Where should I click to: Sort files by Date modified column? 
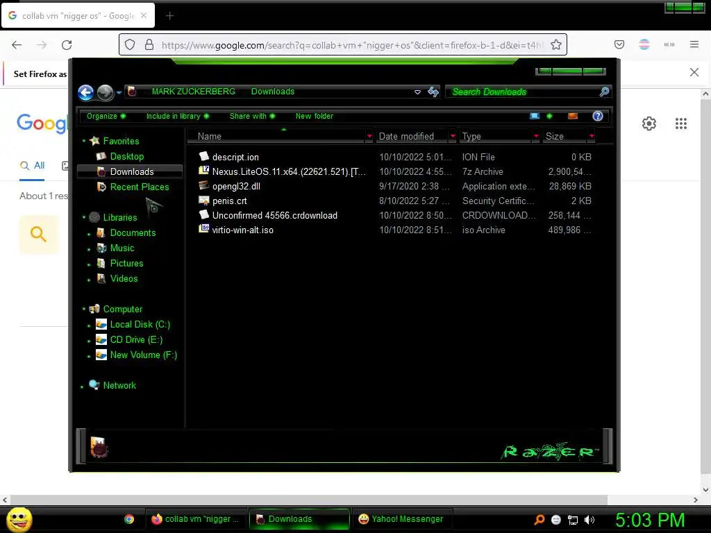tap(412, 137)
